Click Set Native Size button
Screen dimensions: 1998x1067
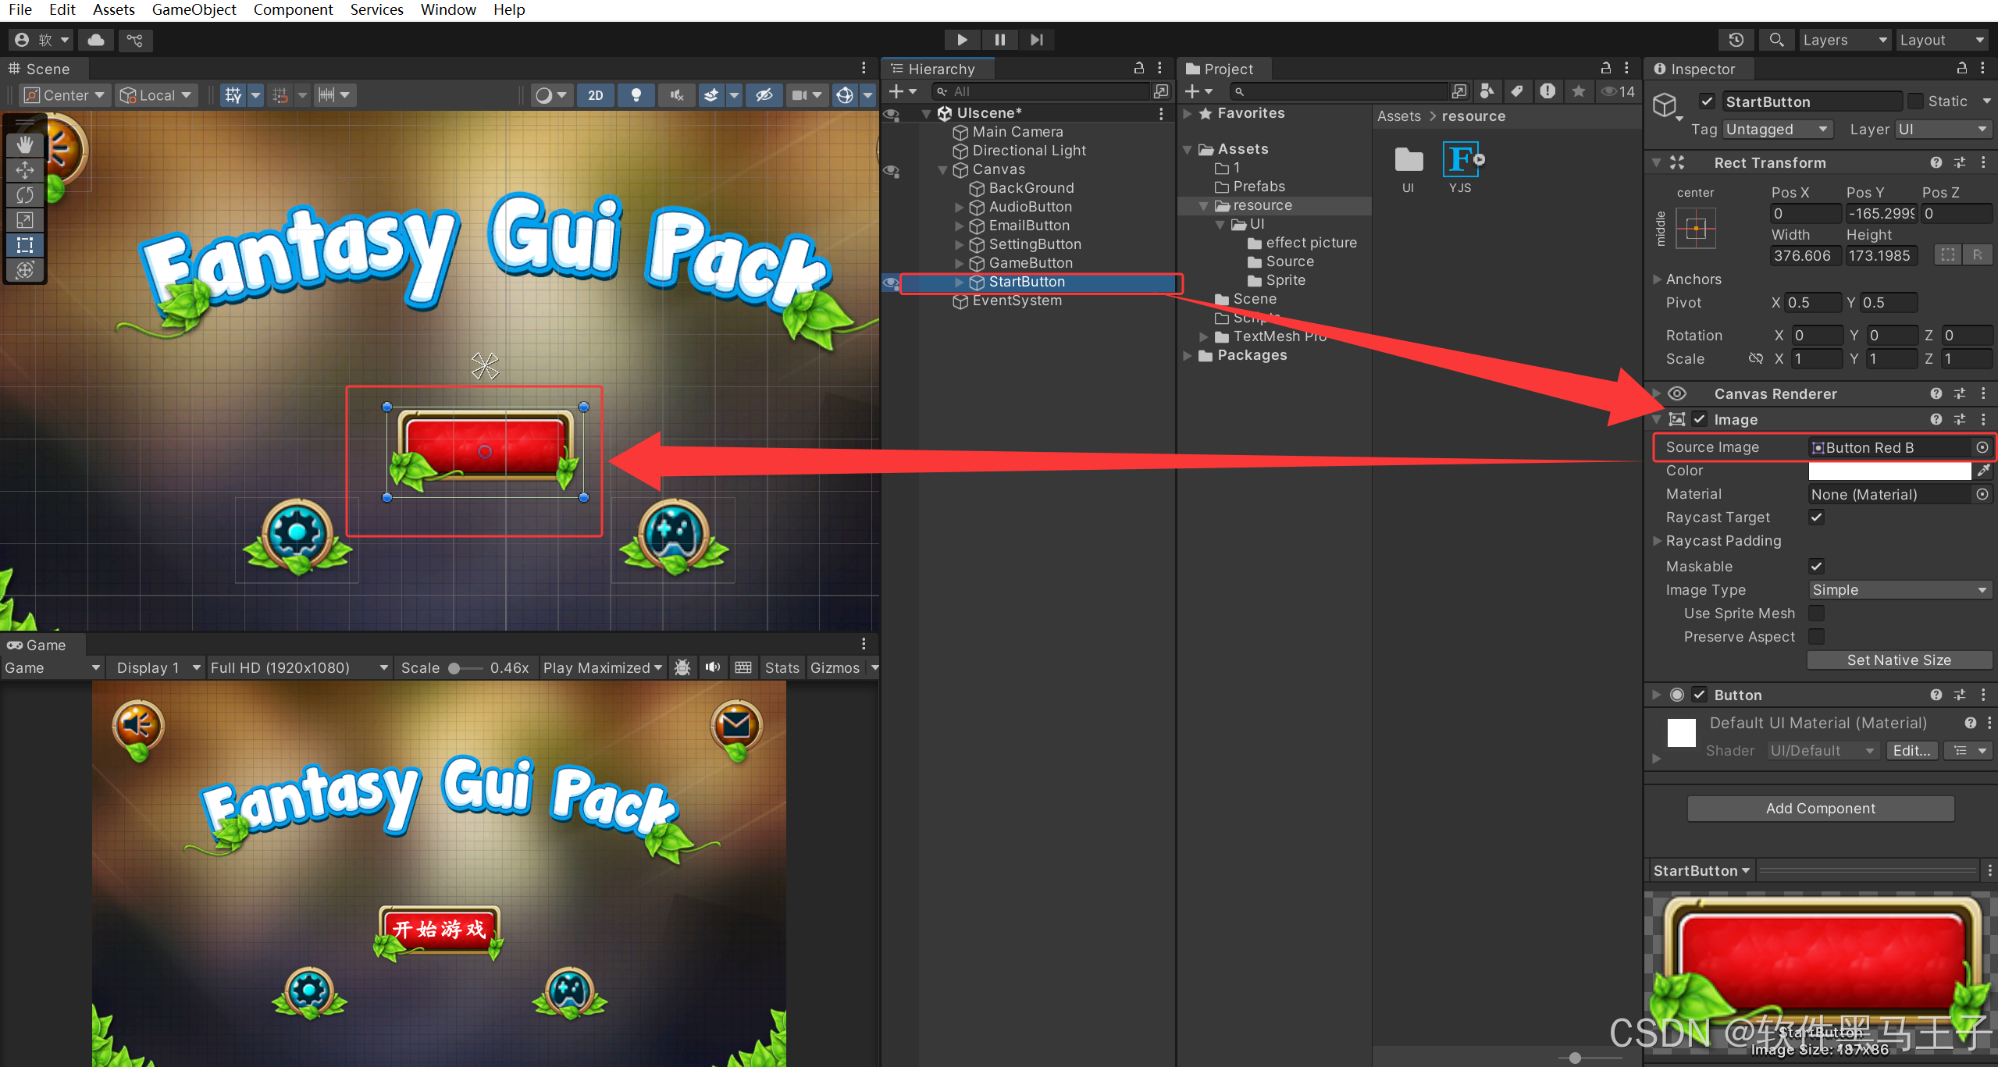[x=1898, y=660]
